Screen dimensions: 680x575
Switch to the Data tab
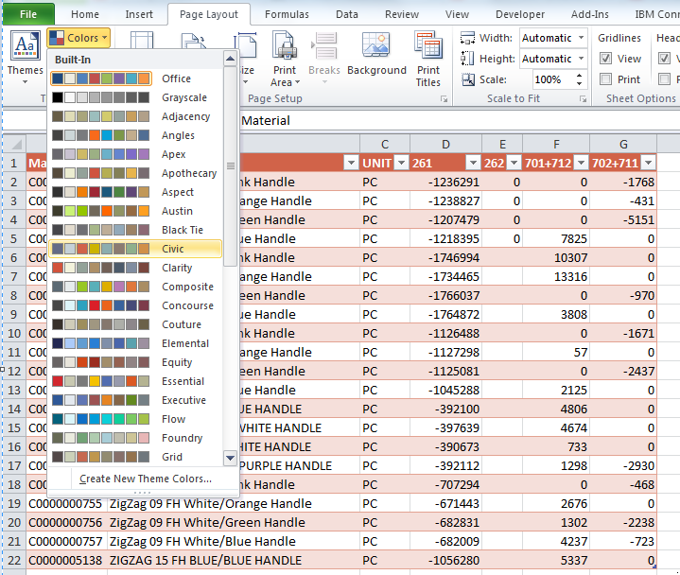tap(347, 14)
